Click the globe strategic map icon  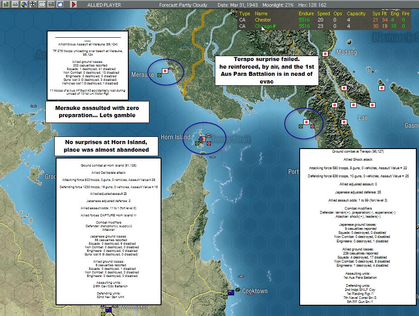(x=24, y=4)
